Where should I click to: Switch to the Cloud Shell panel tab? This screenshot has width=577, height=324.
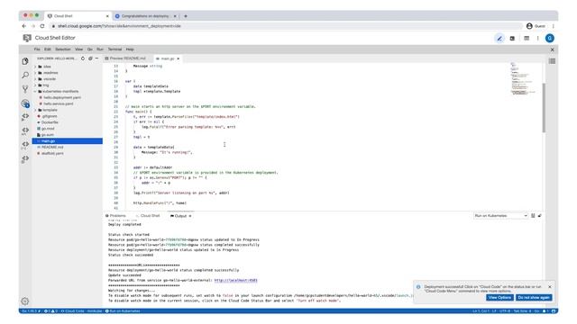pyautogui.click(x=148, y=216)
